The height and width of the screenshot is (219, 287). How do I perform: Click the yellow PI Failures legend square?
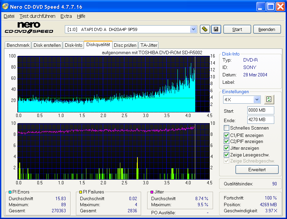pos(81,192)
